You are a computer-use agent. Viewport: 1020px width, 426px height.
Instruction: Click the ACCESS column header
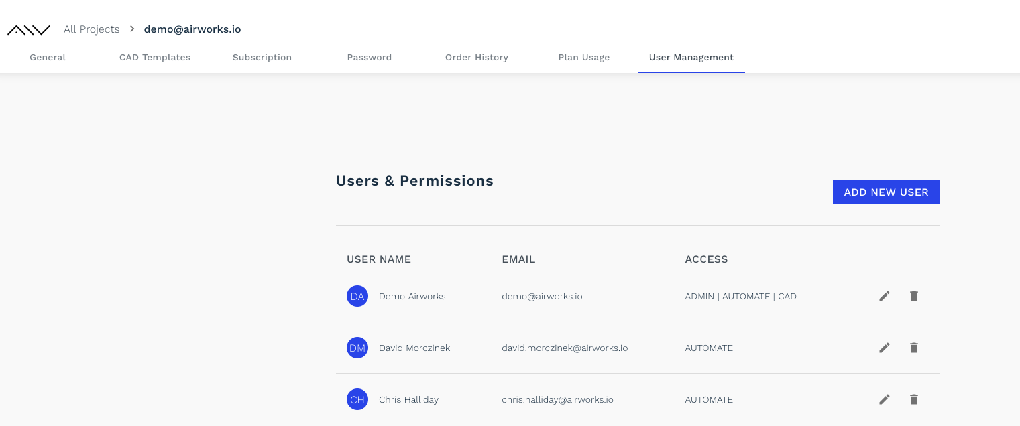[706, 259]
